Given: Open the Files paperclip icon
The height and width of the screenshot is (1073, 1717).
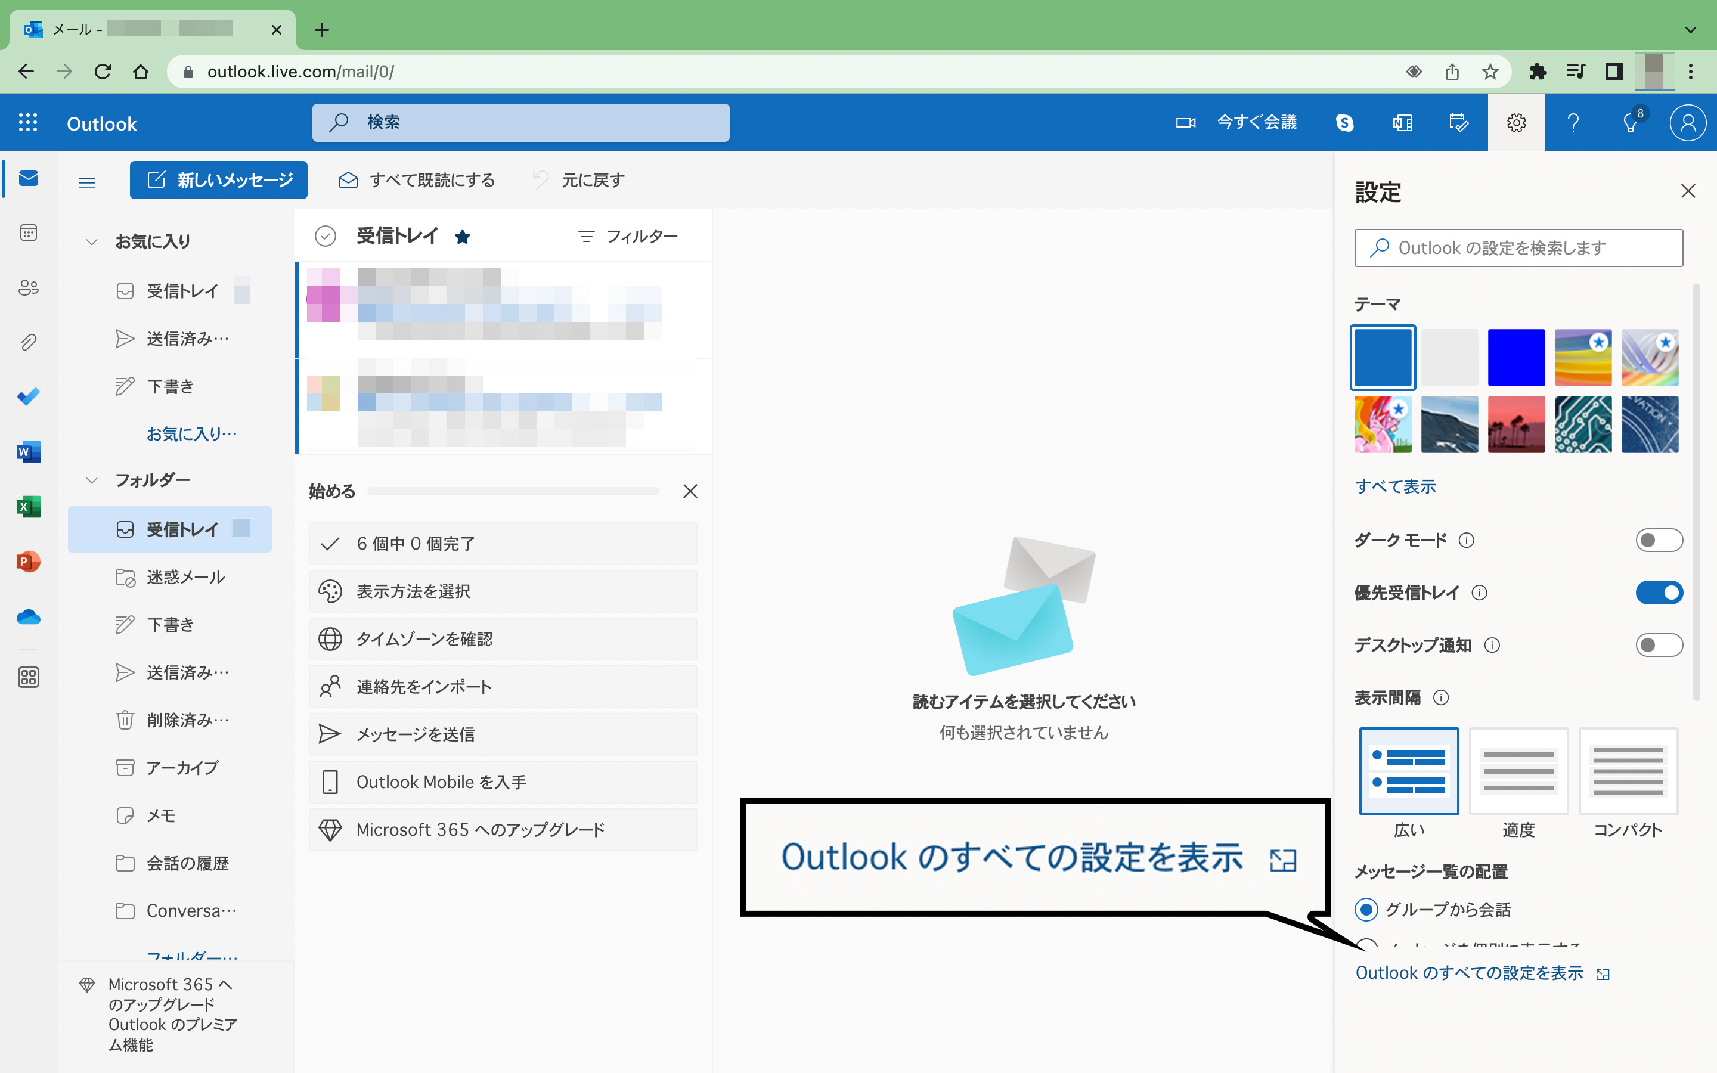Looking at the screenshot, I should (x=29, y=342).
